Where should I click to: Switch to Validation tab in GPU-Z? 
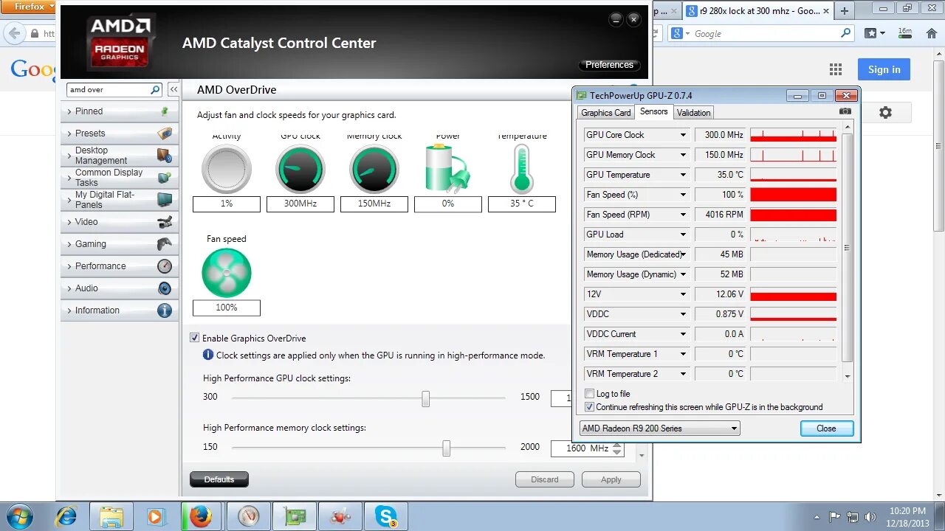coord(693,113)
